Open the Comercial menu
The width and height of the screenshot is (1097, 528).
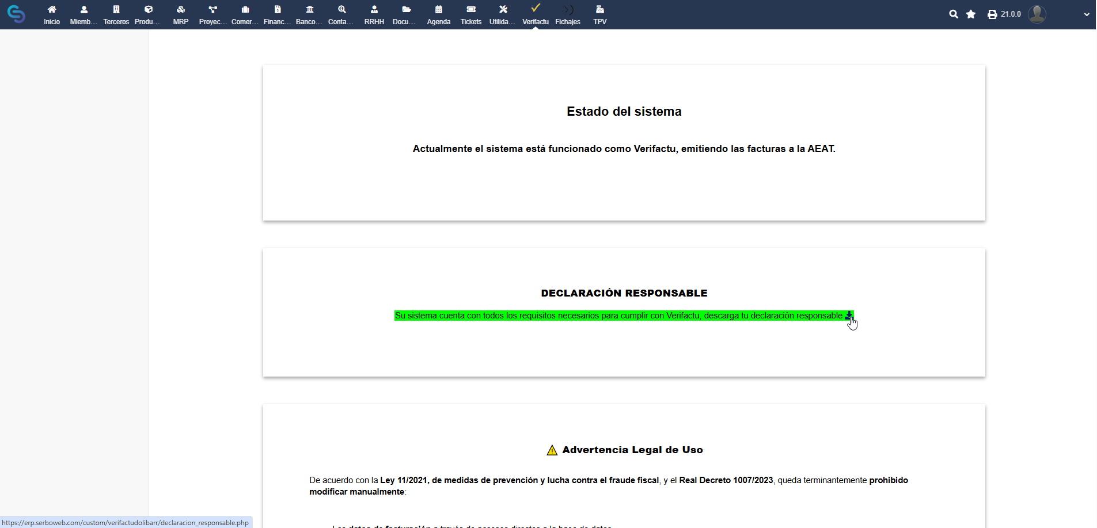click(x=245, y=14)
